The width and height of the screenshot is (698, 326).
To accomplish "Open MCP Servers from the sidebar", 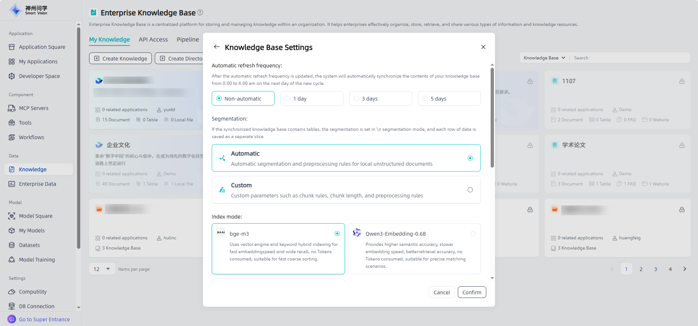I will pyautogui.click(x=34, y=108).
